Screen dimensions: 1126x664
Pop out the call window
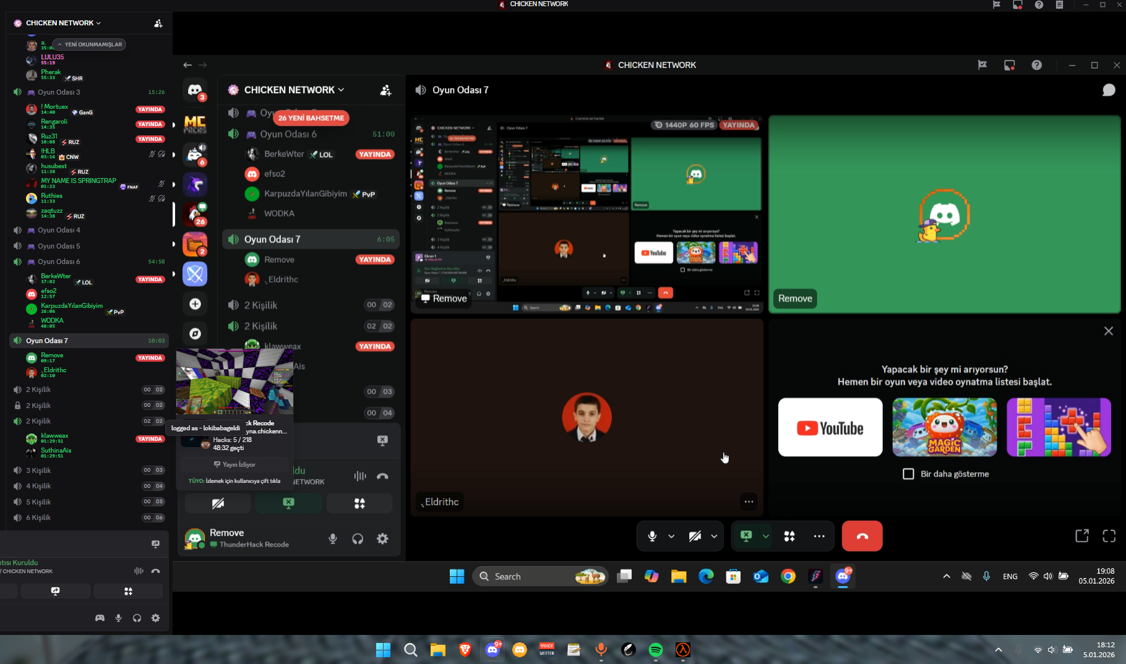[1082, 536]
